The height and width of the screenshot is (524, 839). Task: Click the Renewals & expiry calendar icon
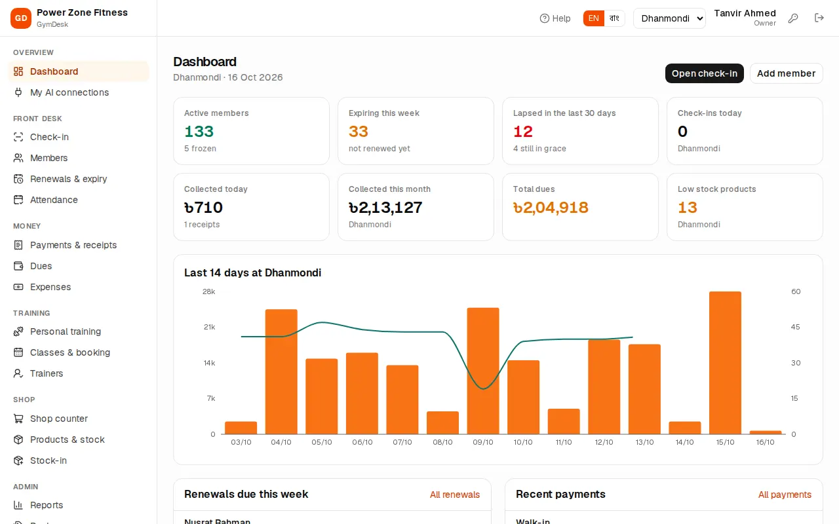[x=18, y=179]
